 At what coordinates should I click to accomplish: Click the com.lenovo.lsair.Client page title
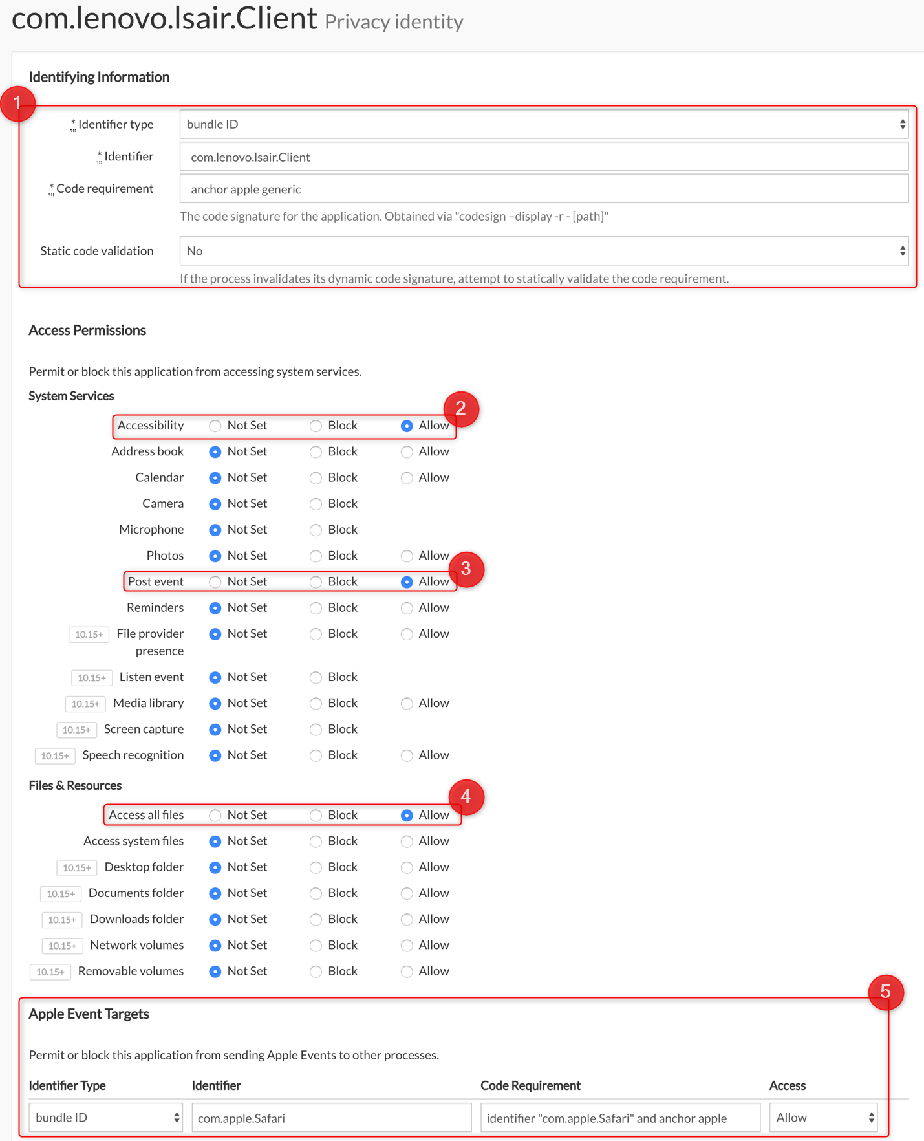tap(164, 18)
